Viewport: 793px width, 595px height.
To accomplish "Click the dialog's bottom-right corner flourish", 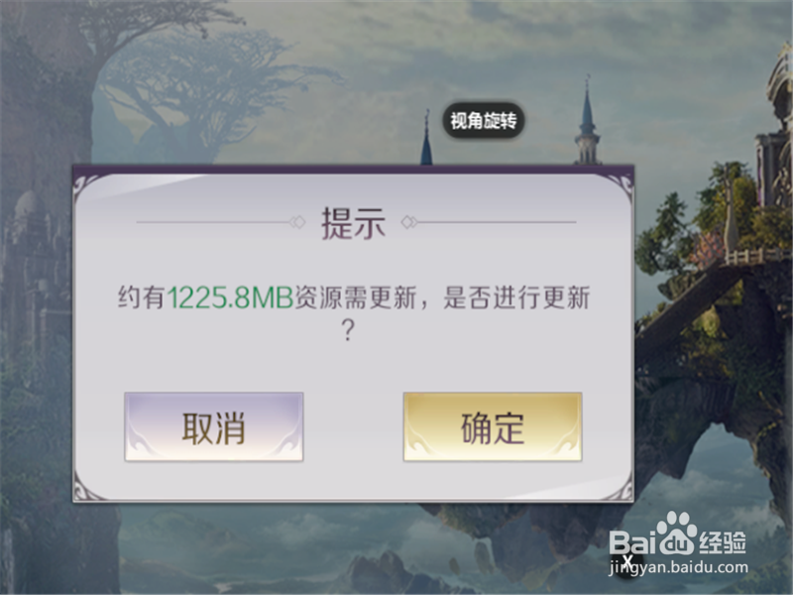I will [620, 486].
